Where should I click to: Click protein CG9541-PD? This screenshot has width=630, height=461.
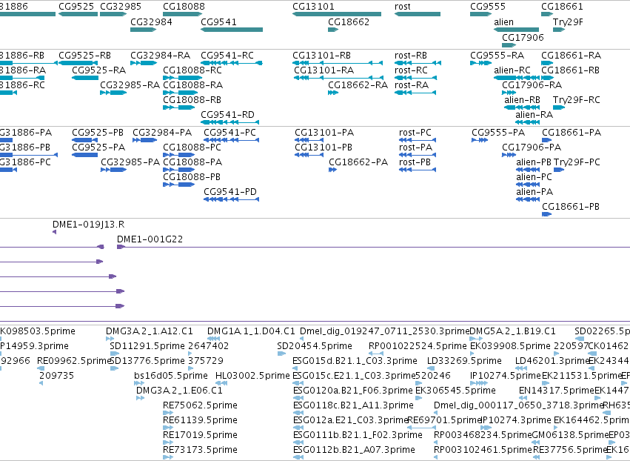tap(232, 199)
